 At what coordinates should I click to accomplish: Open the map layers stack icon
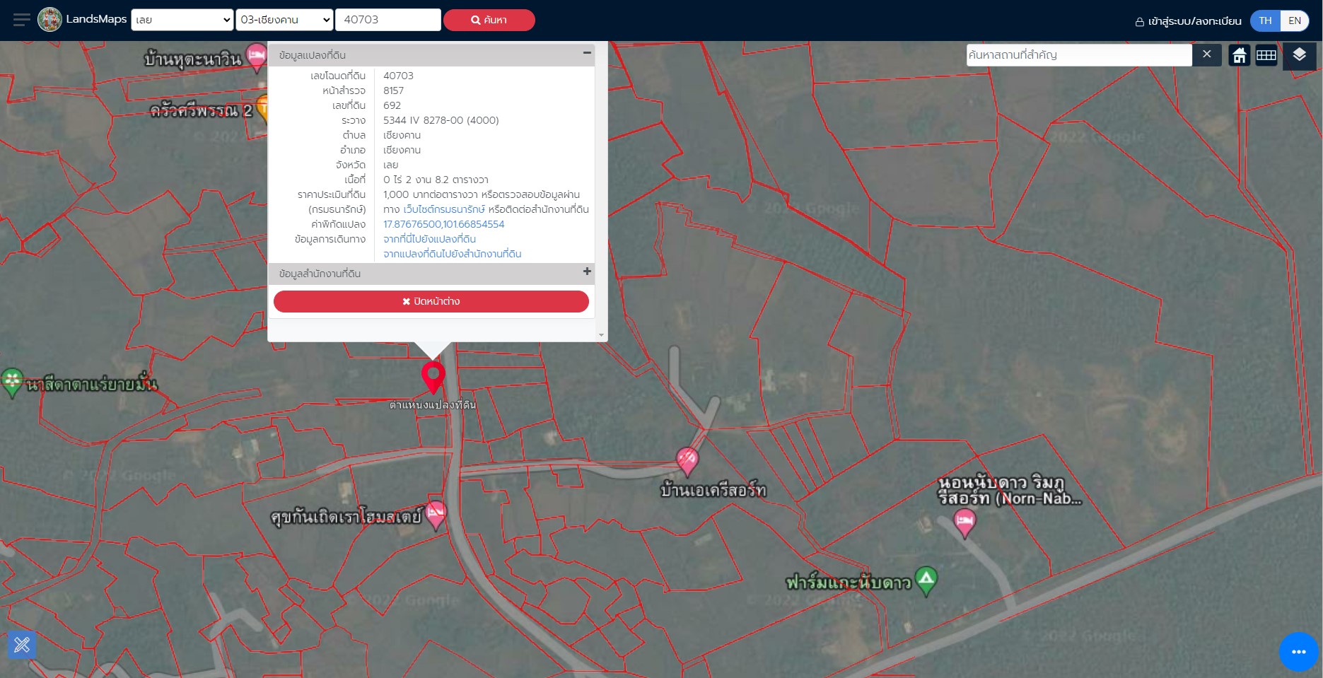coord(1299,54)
